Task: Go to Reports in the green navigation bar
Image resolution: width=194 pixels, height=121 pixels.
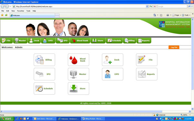Action: (144, 41)
